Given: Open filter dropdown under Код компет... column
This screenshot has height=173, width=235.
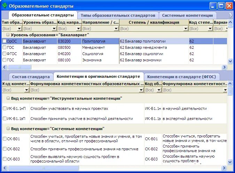Looking at the screenshot, I should pyautogui.click(x=27, y=90).
